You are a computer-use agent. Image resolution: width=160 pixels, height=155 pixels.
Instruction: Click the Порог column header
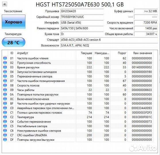click(119, 53)
